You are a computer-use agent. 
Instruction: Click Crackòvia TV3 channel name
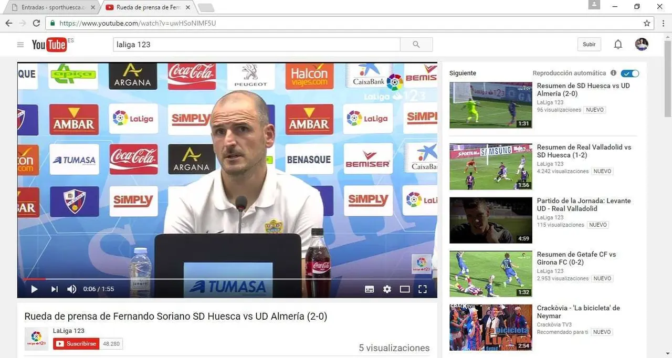[x=554, y=324]
